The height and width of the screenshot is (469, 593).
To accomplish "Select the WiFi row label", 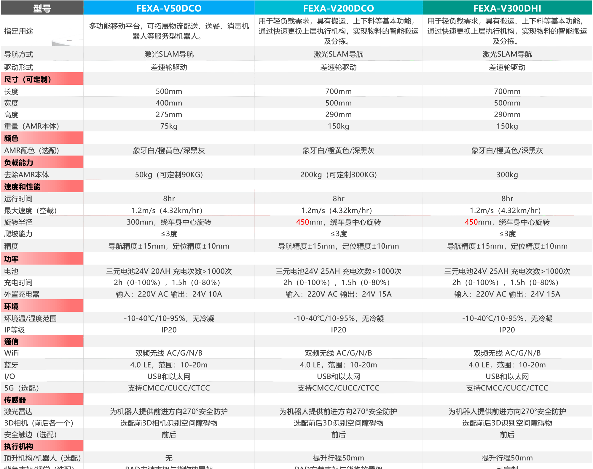I will tap(12, 353).
